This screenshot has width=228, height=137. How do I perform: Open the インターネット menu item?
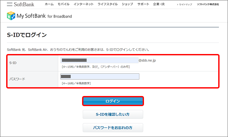(83, 4)
